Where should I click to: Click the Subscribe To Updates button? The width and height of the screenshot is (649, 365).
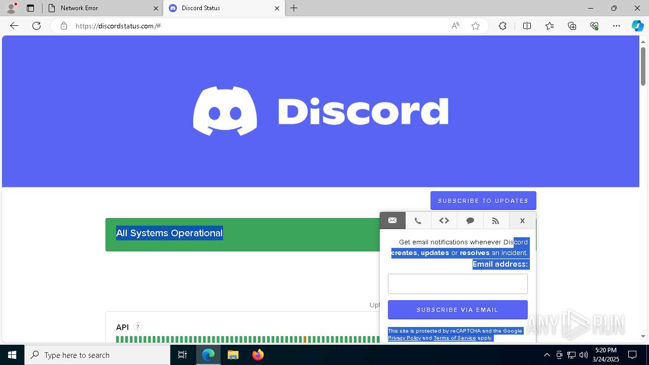[x=483, y=201]
